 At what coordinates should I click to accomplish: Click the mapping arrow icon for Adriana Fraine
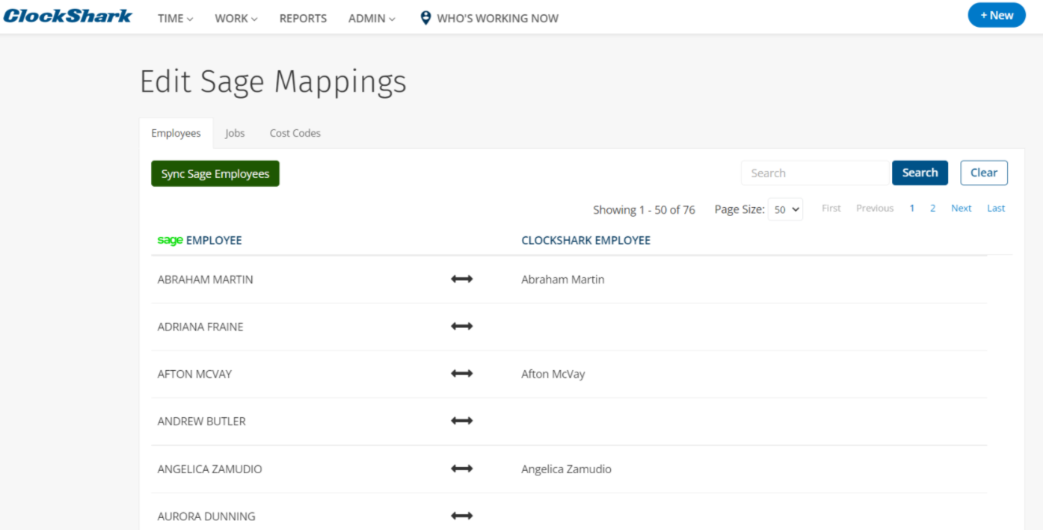462,326
